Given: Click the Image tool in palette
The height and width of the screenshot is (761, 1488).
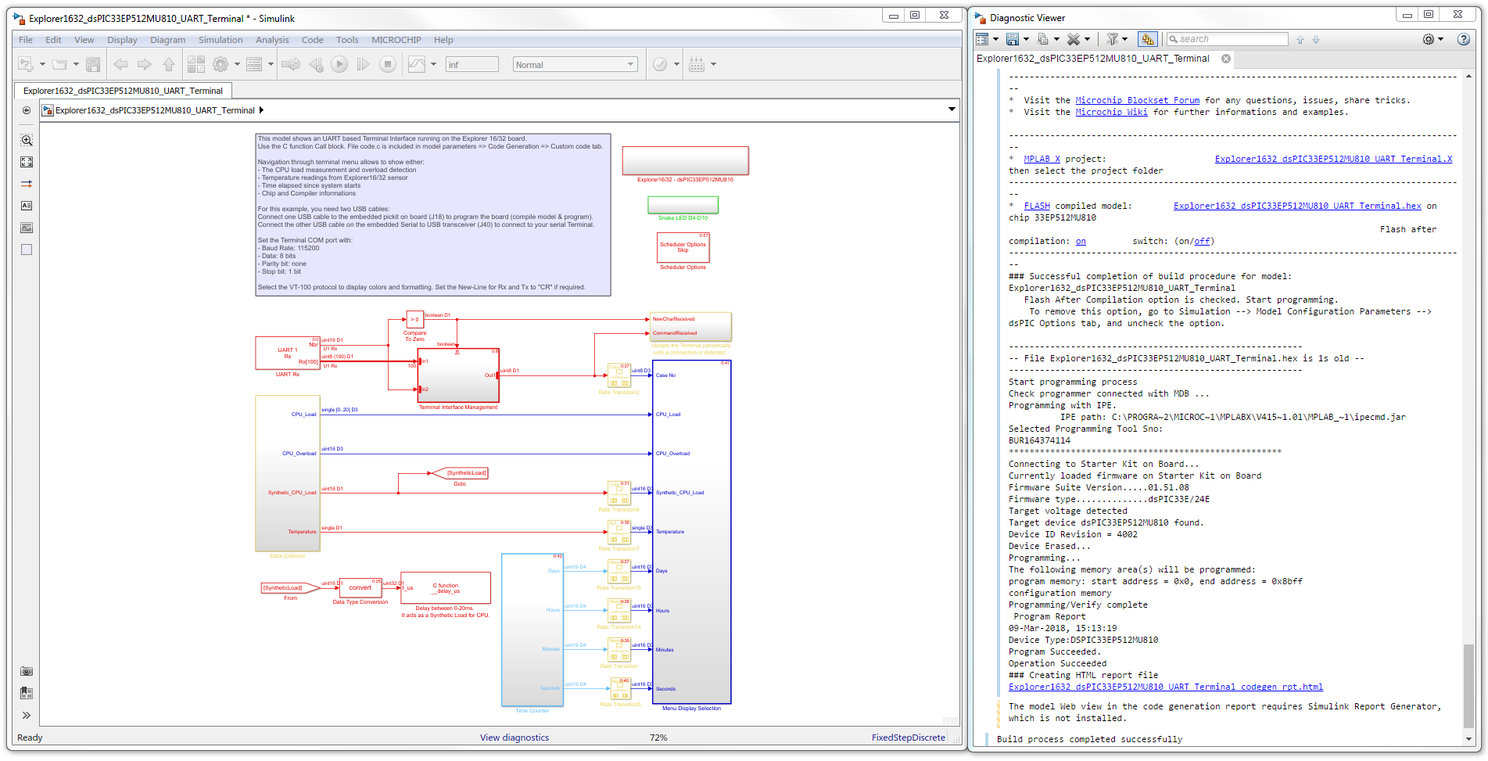Looking at the screenshot, I should (x=27, y=228).
